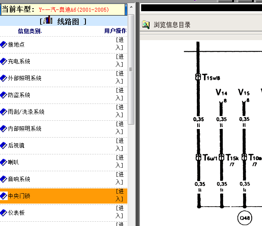Viewport: 262px width, 226px height.
Task: Open 进入 link for 仪表板
Action: [x=120, y=212]
